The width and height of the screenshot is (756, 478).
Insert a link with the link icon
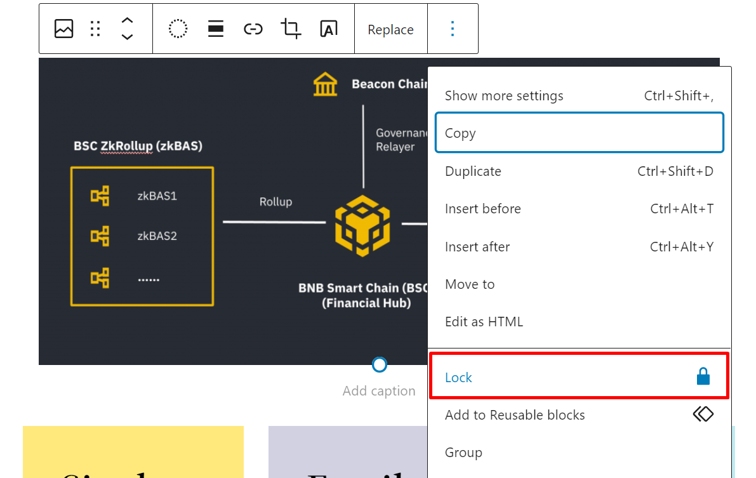(253, 29)
